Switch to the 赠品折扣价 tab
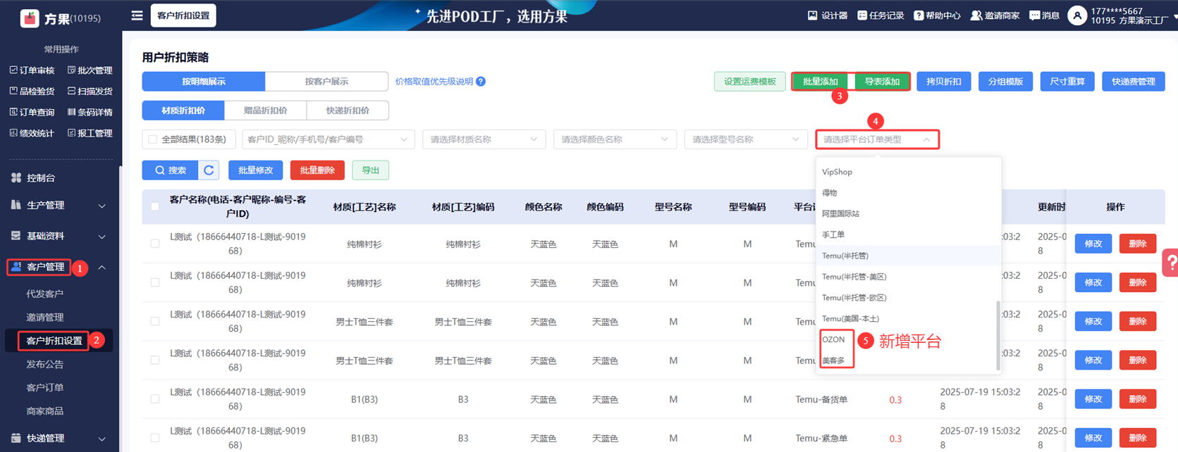 coord(265,111)
